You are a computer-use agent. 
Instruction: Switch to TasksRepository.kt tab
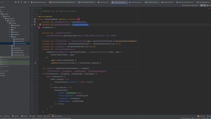[x=151, y=2]
